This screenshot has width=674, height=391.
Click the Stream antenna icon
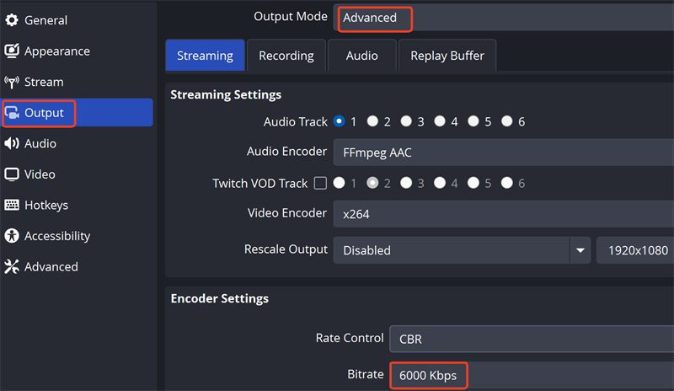coord(12,83)
